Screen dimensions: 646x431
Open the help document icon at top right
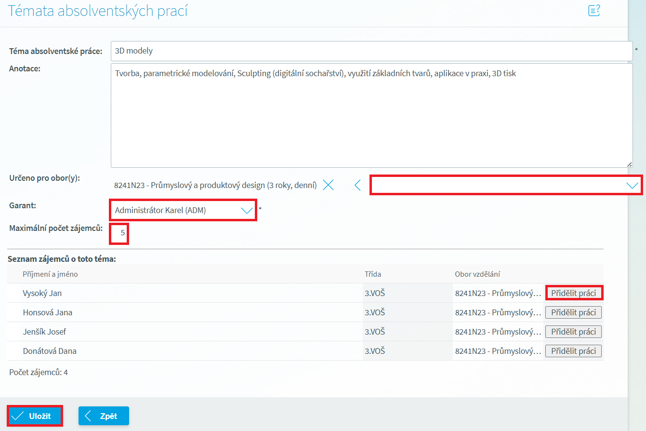(x=594, y=11)
